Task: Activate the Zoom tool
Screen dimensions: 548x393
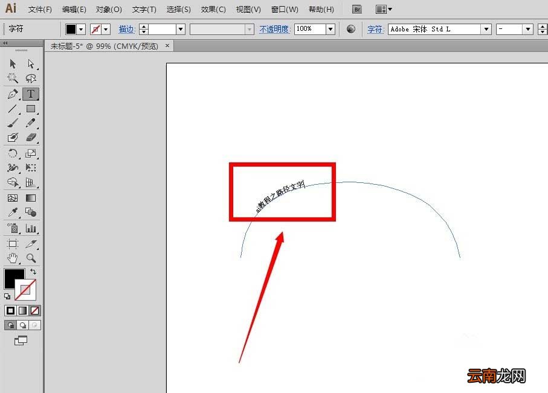Action: (x=31, y=258)
